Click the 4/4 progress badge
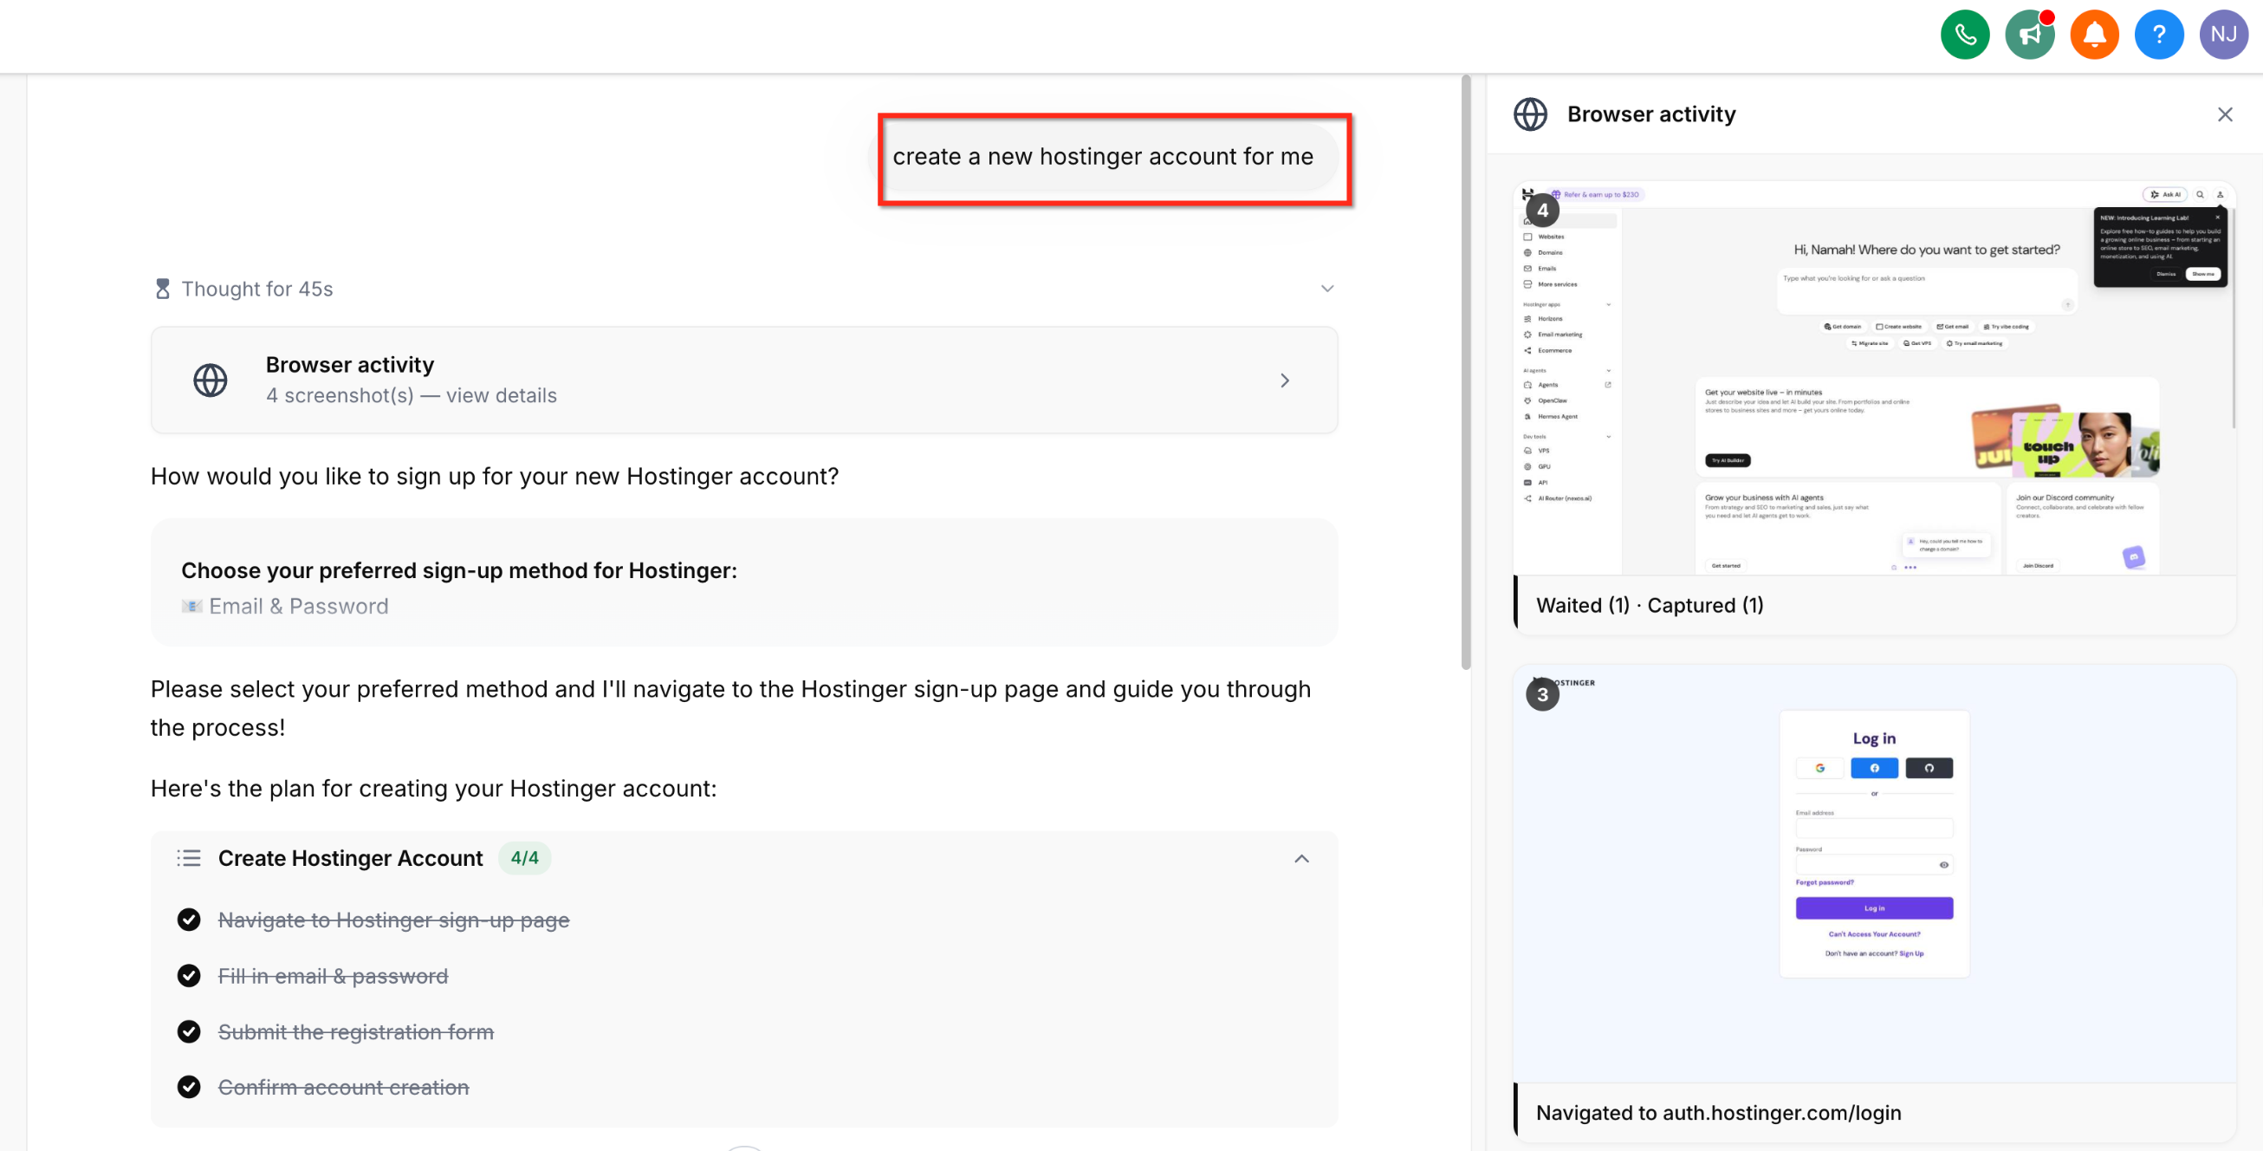This screenshot has height=1151, width=2263. point(524,858)
